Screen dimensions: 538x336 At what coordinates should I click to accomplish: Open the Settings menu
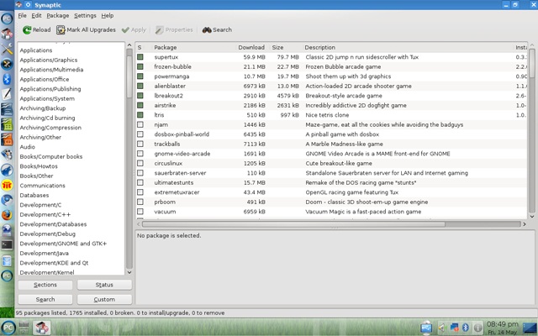point(85,15)
